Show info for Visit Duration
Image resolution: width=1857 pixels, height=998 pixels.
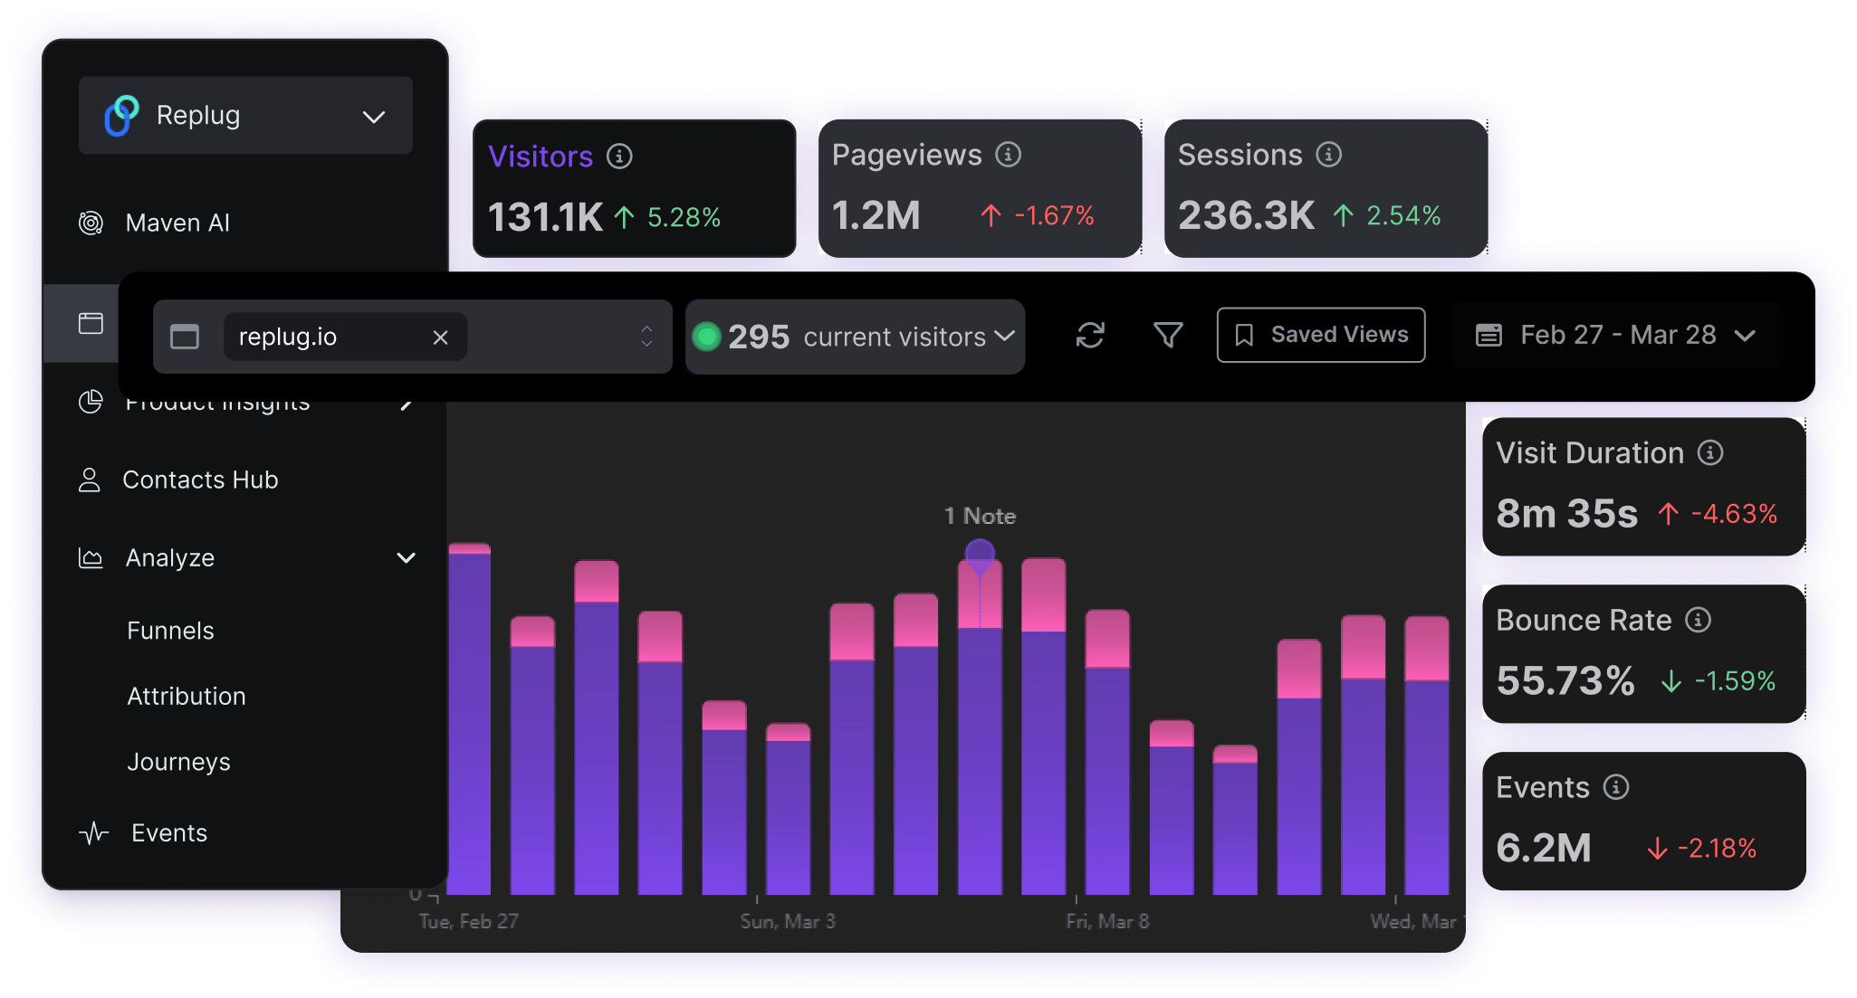(1710, 452)
